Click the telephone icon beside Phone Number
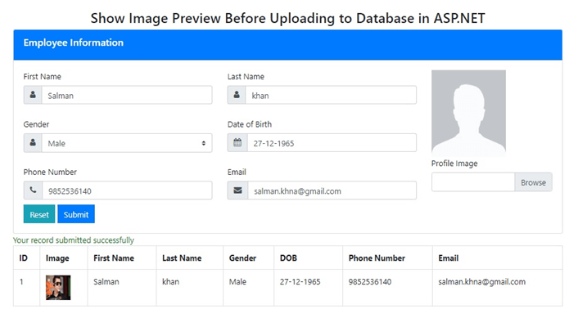Image resolution: width=587 pixels, height=336 pixels. (33, 190)
